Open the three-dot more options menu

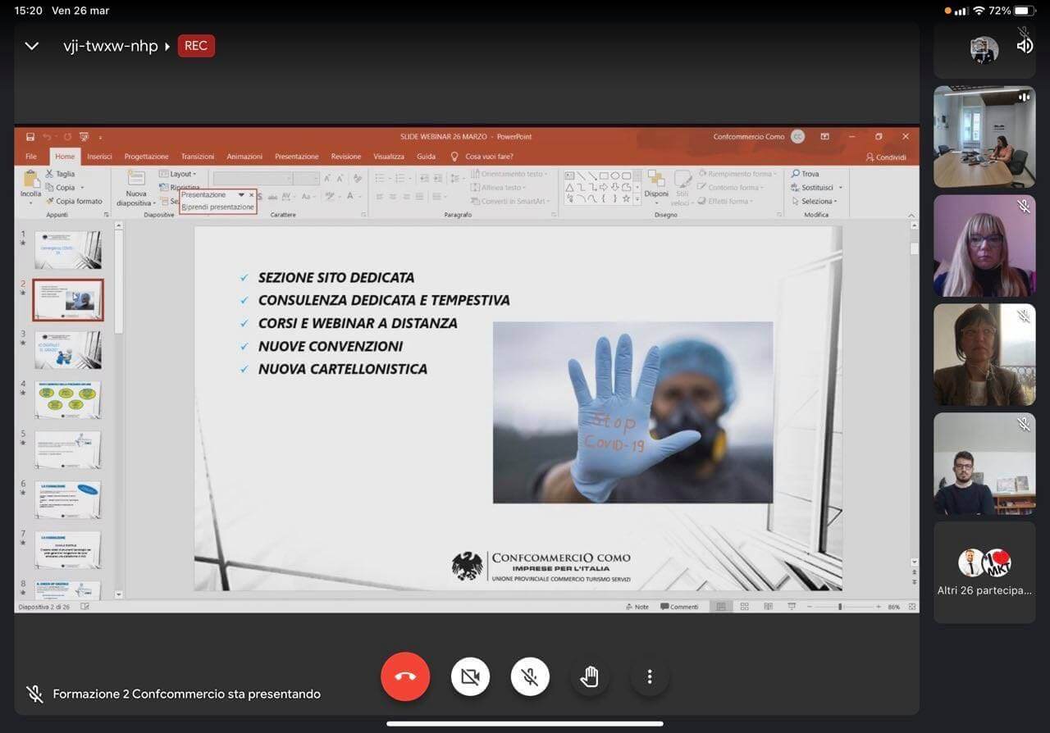pyautogui.click(x=649, y=676)
